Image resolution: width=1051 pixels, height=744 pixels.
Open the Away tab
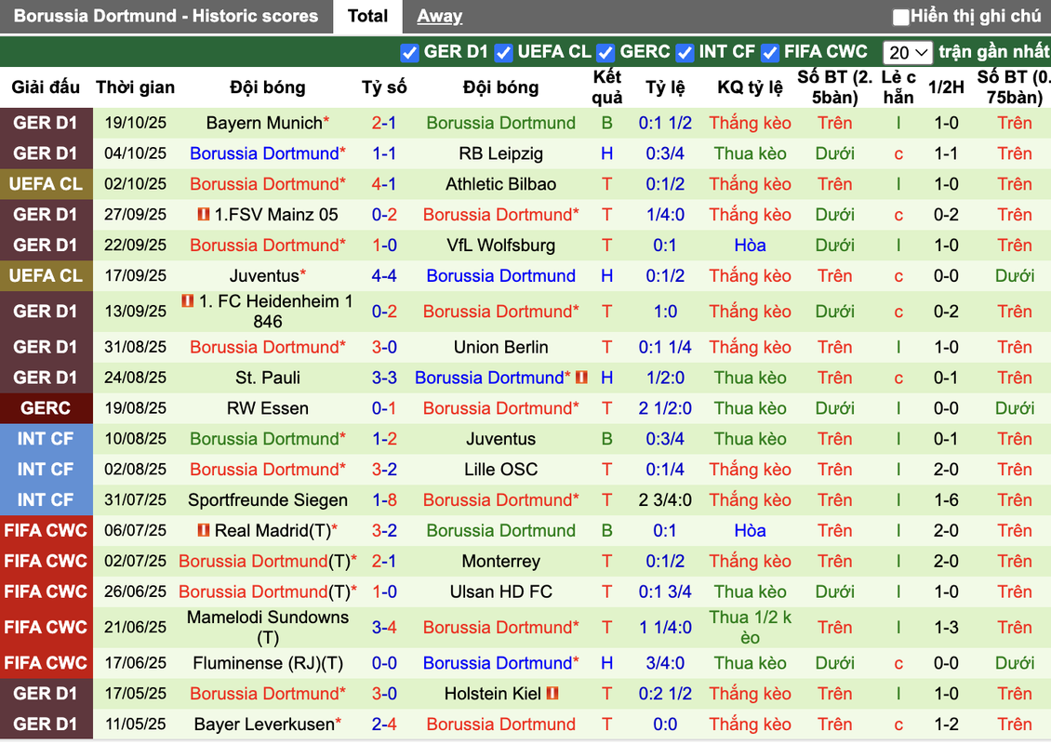click(x=439, y=16)
